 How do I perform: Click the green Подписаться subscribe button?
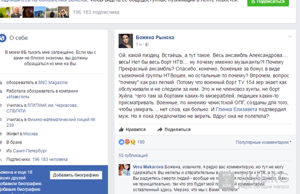[268, 2]
